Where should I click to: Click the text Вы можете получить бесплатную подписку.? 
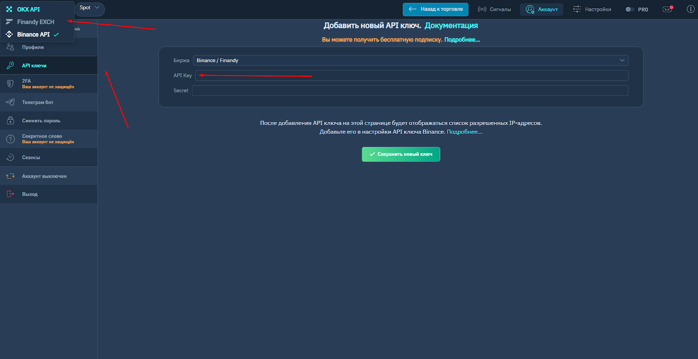tap(382, 40)
